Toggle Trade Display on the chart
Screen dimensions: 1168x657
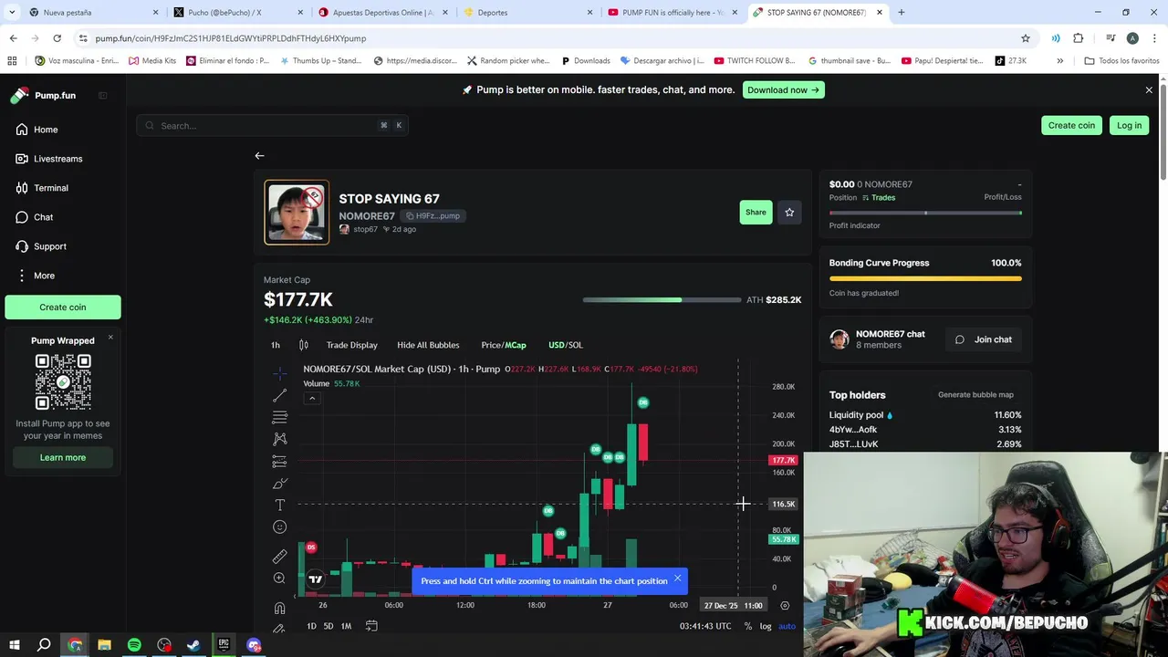pos(352,345)
